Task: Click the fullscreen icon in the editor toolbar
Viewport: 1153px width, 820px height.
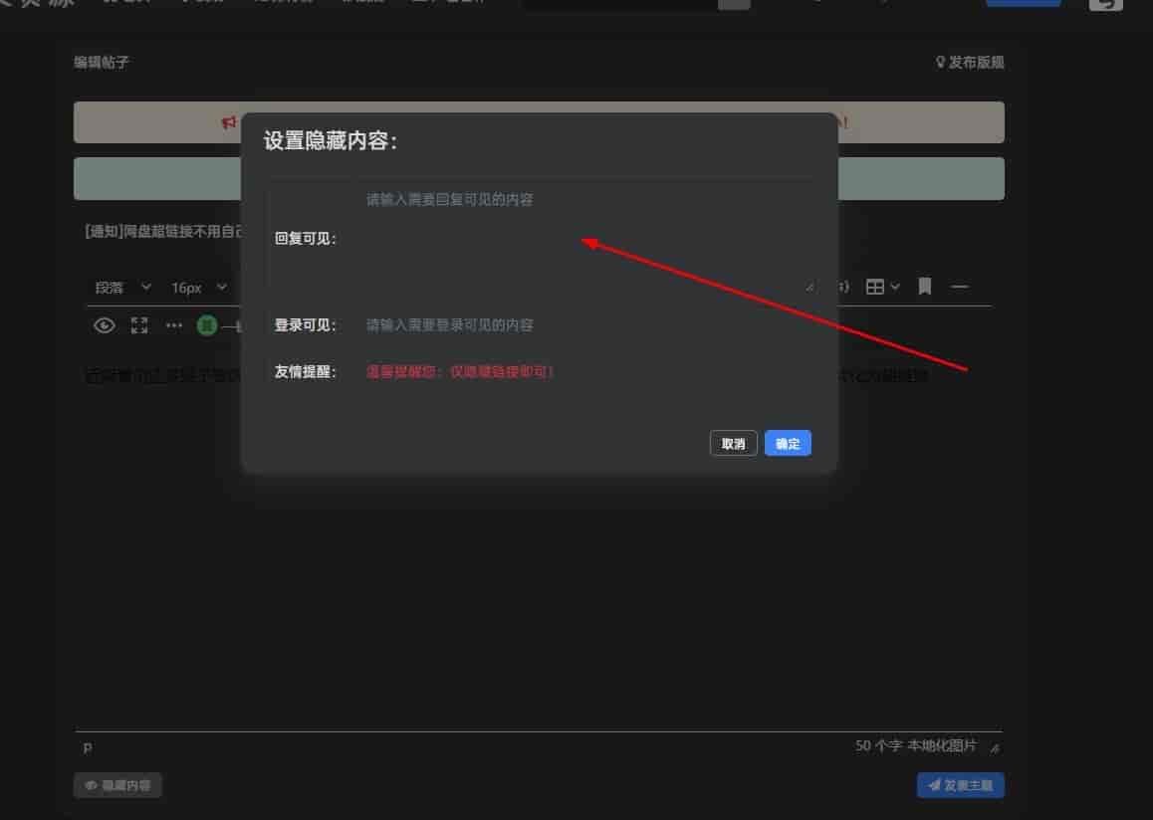Action: [x=139, y=325]
